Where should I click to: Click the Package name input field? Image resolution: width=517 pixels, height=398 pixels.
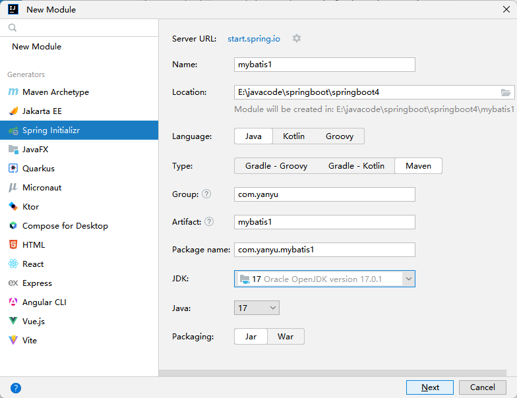(324, 250)
